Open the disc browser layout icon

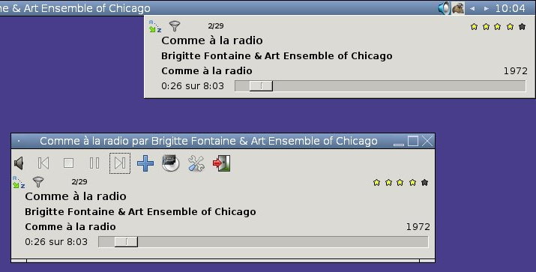pyautogui.click(x=171, y=163)
